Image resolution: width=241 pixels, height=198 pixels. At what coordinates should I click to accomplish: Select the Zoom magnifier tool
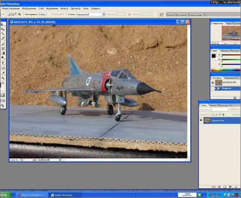coord(3,78)
